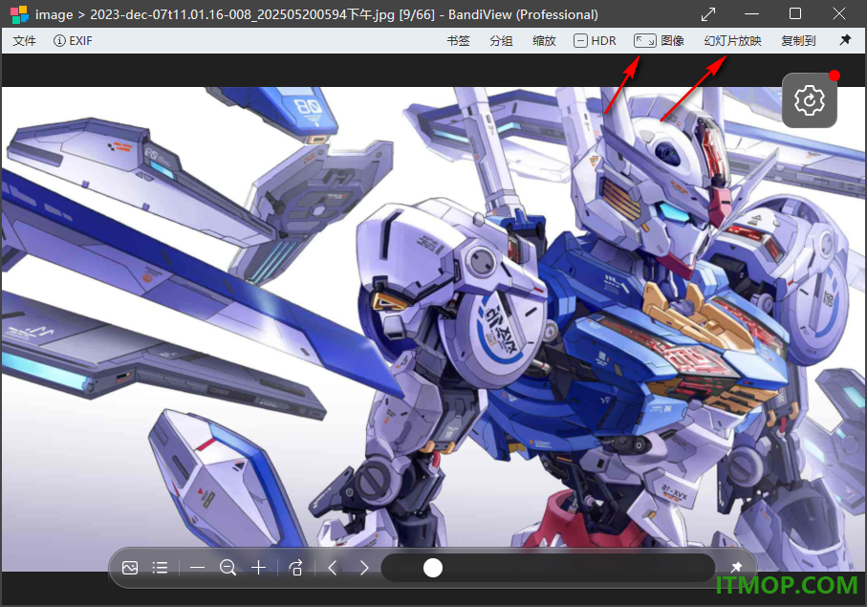This screenshot has width=867, height=607.
Task: Open the 缩放 zoom menu
Action: pyautogui.click(x=544, y=41)
